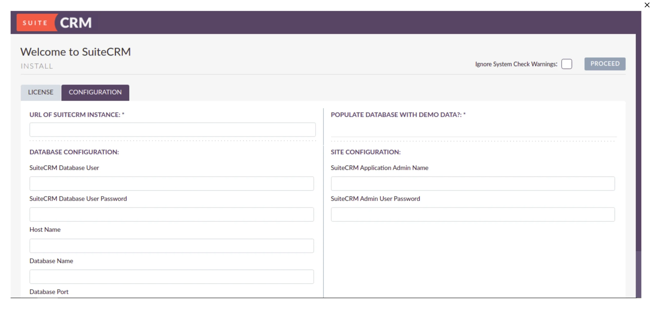Switch to the LICENSE tab
The height and width of the screenshot is (309, 652).
click(41, 92)
